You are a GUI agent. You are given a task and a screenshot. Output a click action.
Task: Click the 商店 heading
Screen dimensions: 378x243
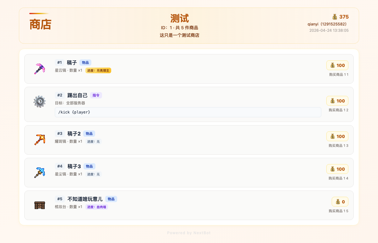40,25
